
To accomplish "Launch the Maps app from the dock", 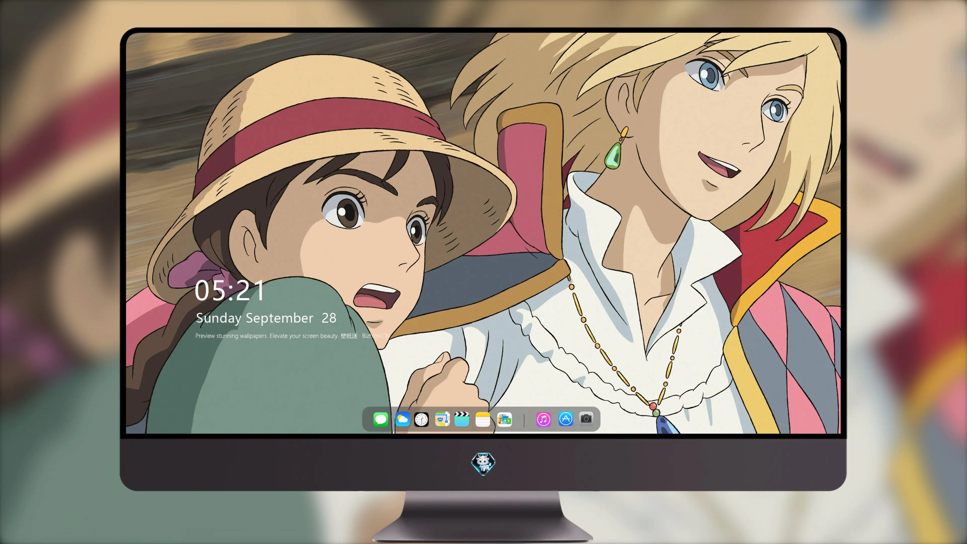I will [442, 419].
